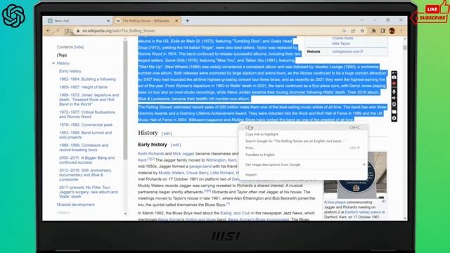Go back using the browser back arrow
This screenshot has height=253, width=450.
49,31
